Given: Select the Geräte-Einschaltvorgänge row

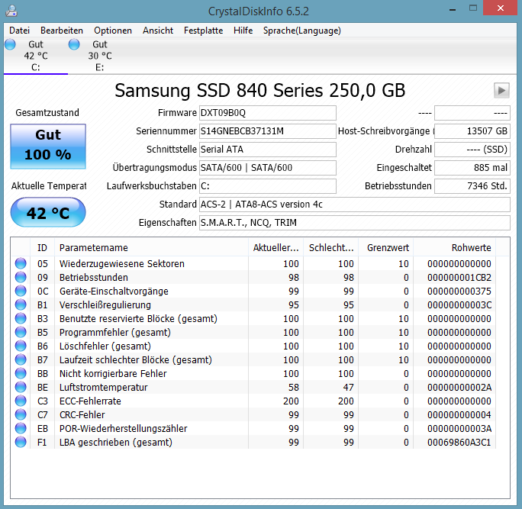Looking at the screenshot, I should coord(253,291).
